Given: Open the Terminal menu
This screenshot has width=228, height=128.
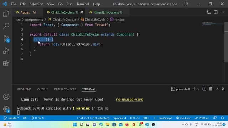Looking at the screenshot, I should coord(83,4).
